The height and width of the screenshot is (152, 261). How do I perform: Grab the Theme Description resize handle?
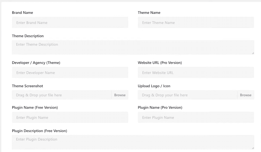(253, 53)
